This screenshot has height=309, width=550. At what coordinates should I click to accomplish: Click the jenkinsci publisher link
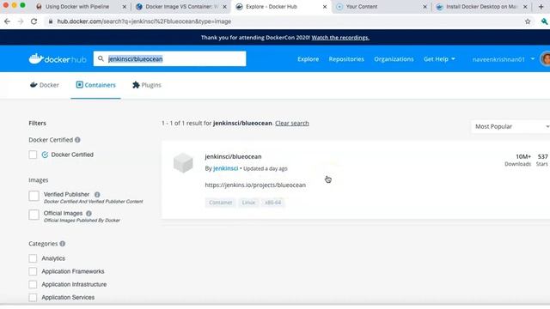(225, 168)
